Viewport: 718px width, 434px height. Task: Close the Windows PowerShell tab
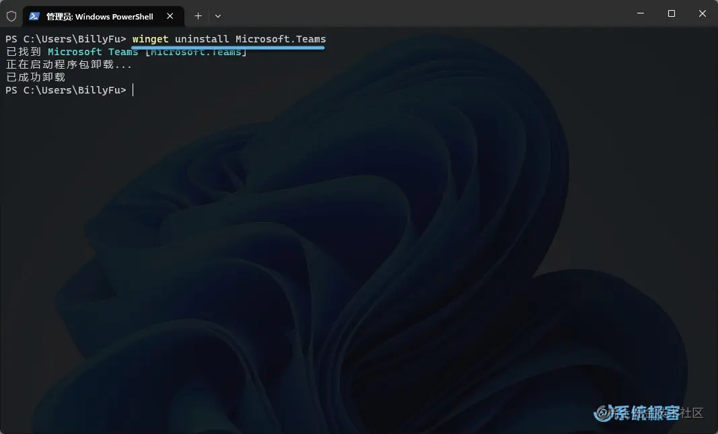[x=170, y=16]
